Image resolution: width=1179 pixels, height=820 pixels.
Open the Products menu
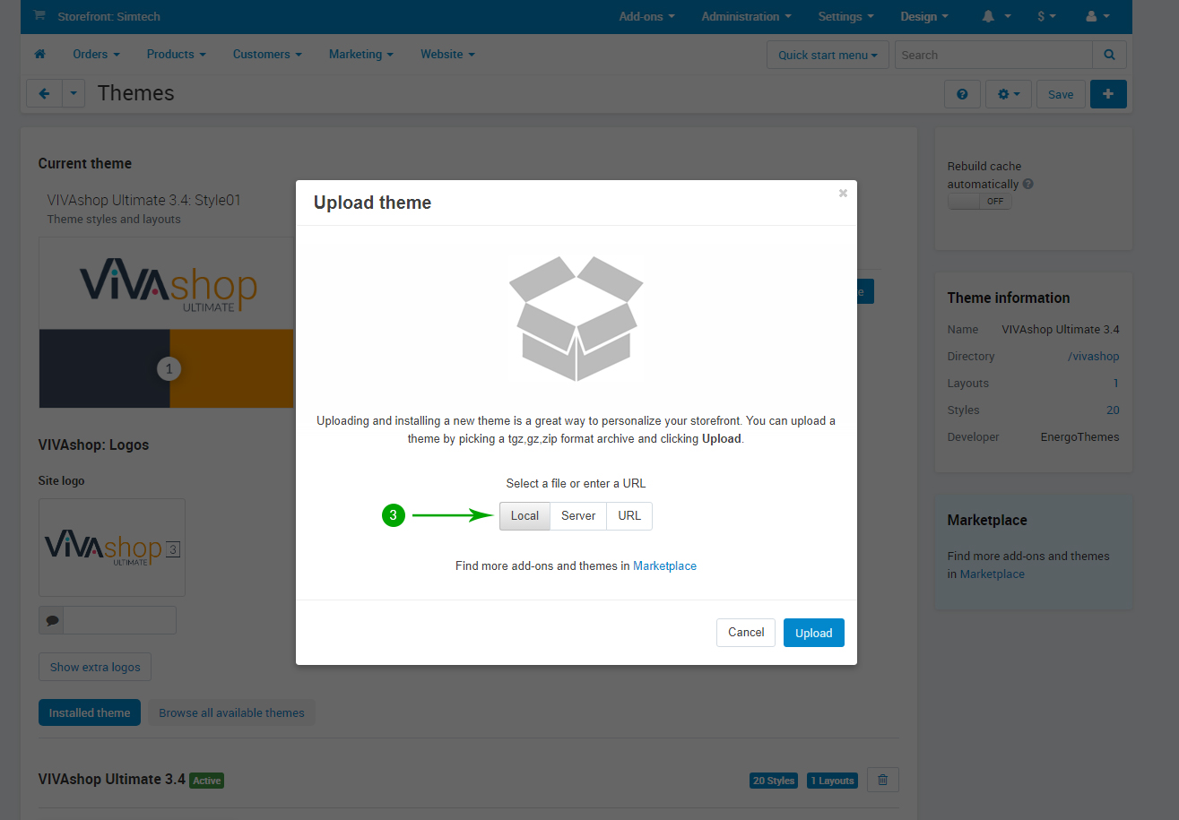[176, 55]
